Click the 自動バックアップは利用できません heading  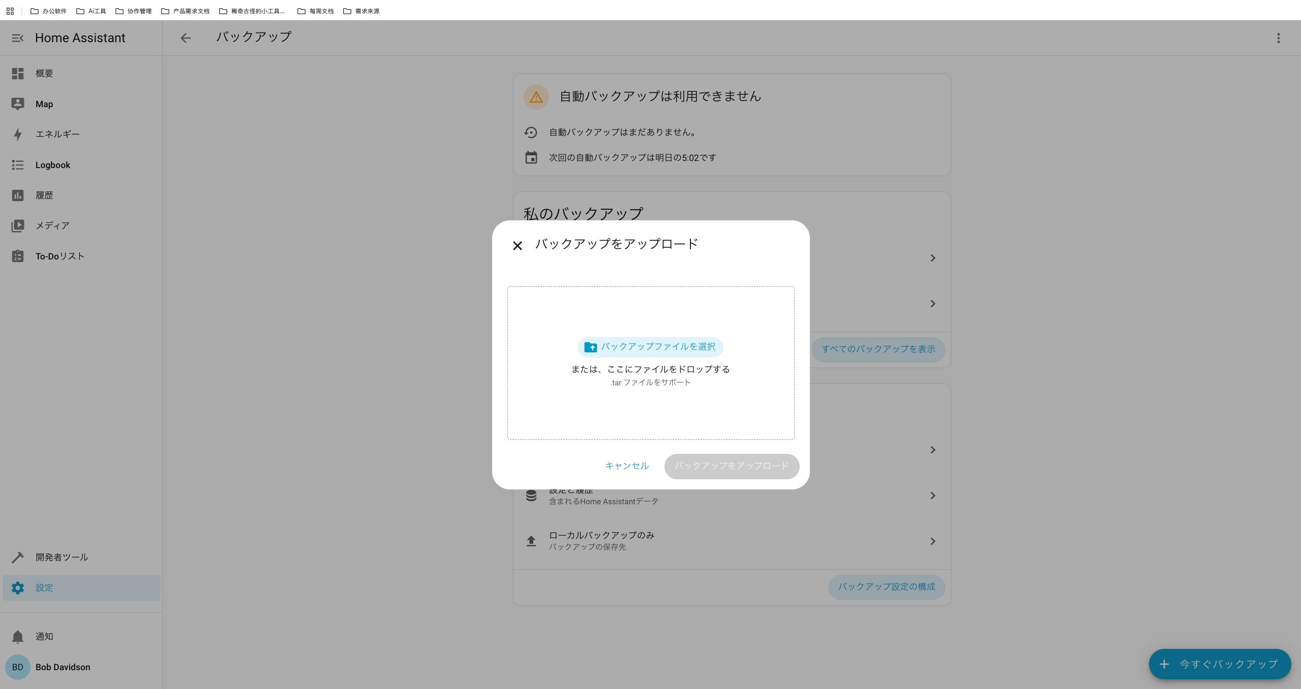[x=660, y=96]
